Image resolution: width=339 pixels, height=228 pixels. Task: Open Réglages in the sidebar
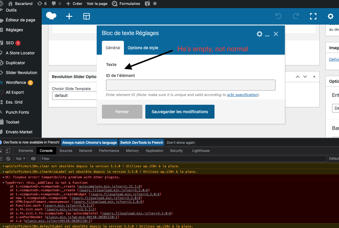[14, 30]
